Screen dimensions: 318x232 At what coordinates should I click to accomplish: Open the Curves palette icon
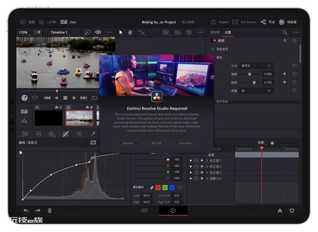click(66, 134)
